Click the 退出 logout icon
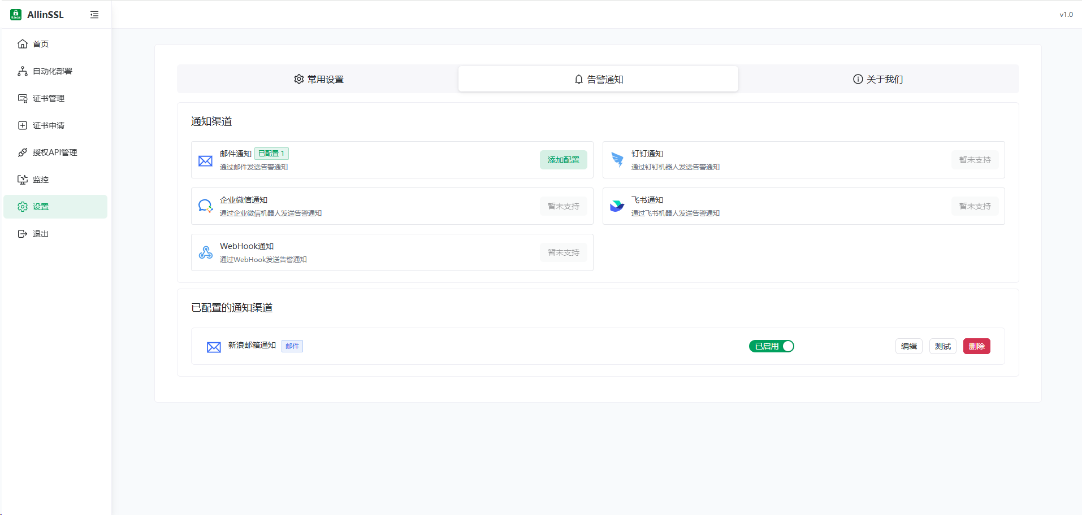Image resolution: width=1082 pixels, height=515 pixels. [23, 234]
